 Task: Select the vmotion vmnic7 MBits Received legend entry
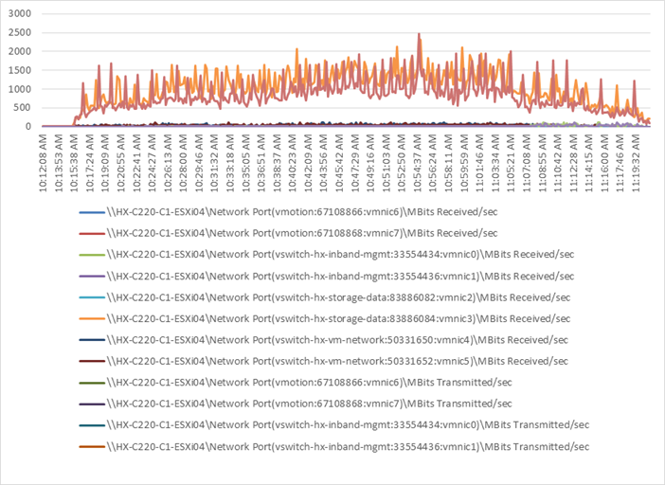288,233
